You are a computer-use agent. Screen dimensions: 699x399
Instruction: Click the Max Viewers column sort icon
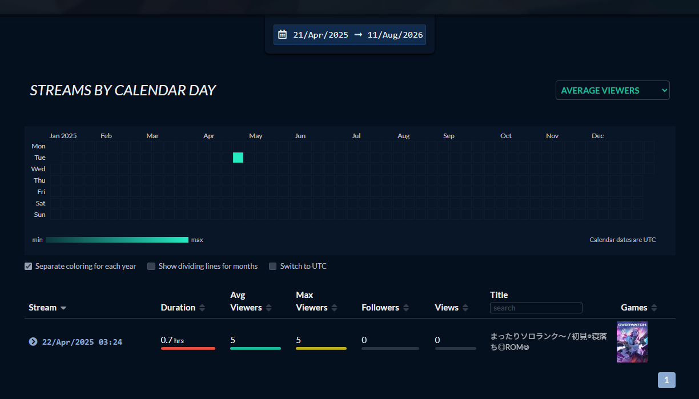(334, 308)
